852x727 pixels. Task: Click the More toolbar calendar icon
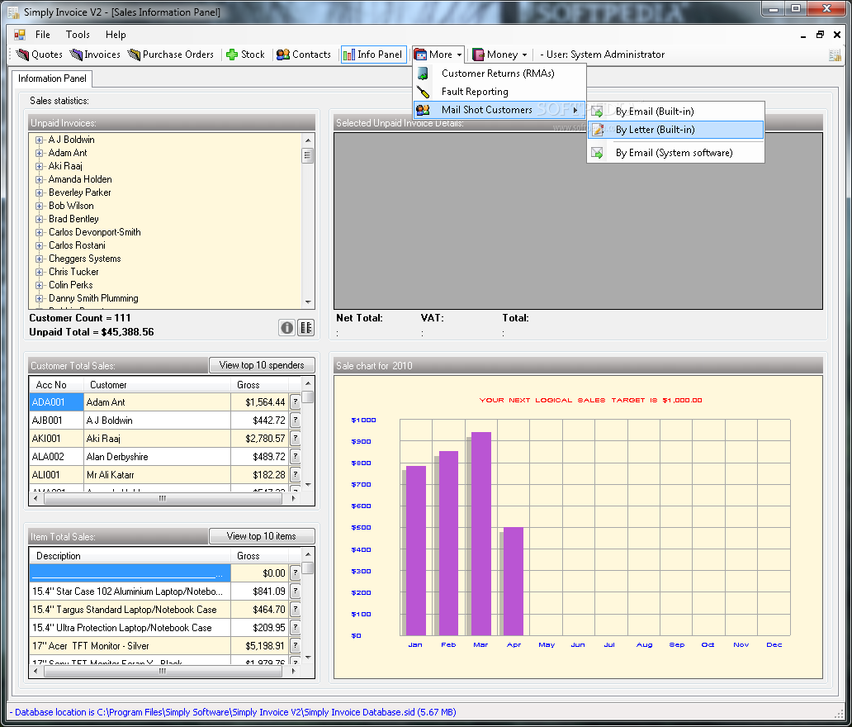coord(420,55)
